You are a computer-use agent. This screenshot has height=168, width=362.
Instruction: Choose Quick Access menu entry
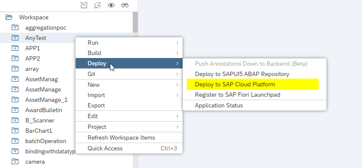(129, 148)
